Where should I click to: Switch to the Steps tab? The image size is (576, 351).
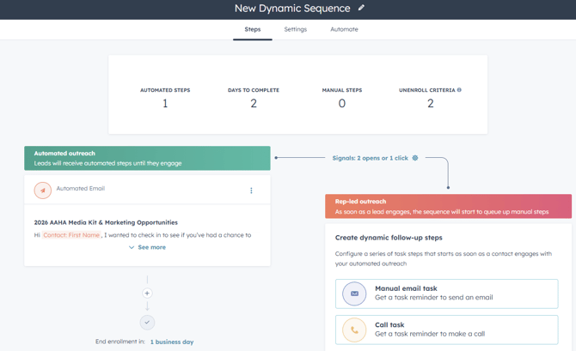(x=252, y=29)
